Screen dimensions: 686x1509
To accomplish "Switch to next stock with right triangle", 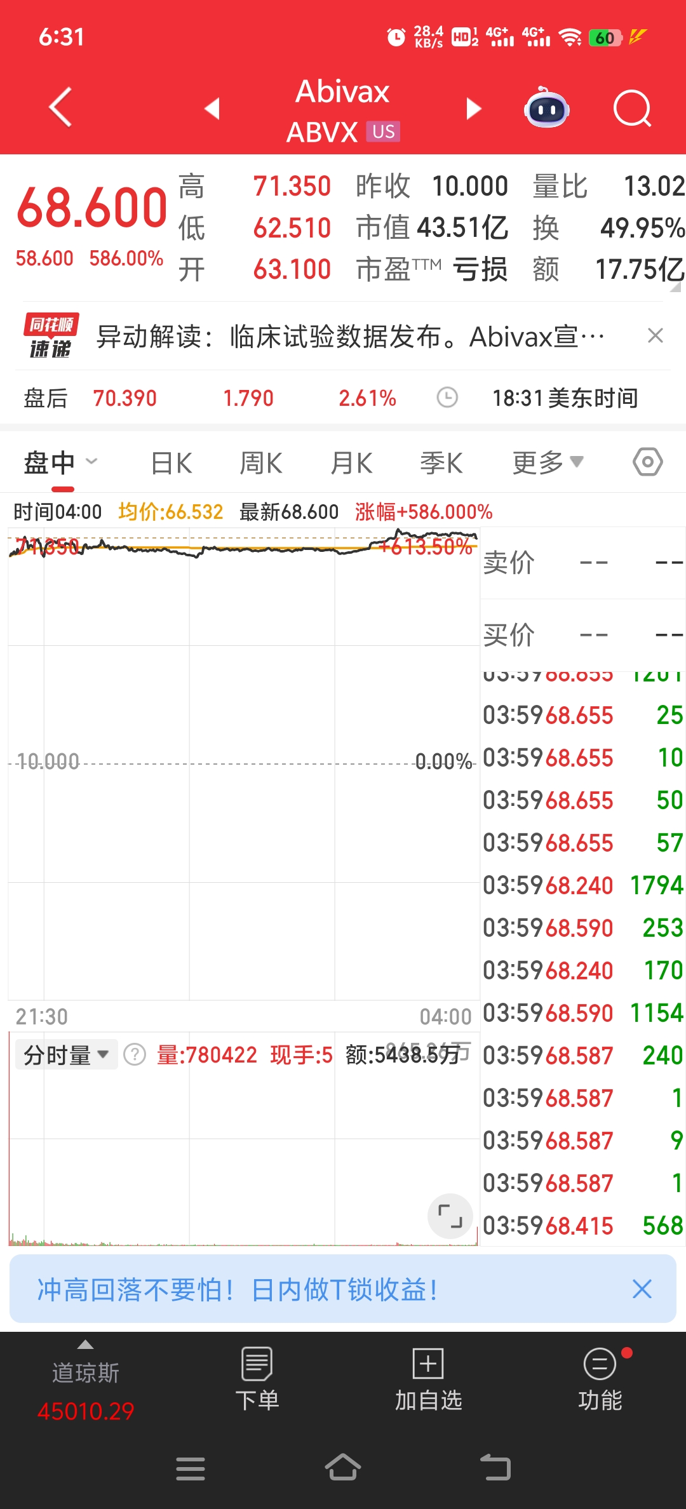I will (x=473, y=109).
